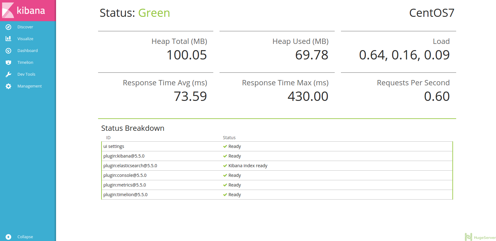Viewport: 496px width, 241px height.
Task: Click the HugeServer watermark logo
Action: [x=480, y=237]
